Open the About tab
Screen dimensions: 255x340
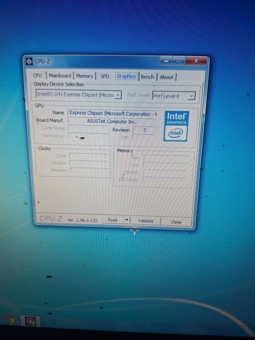coord(166,77)
